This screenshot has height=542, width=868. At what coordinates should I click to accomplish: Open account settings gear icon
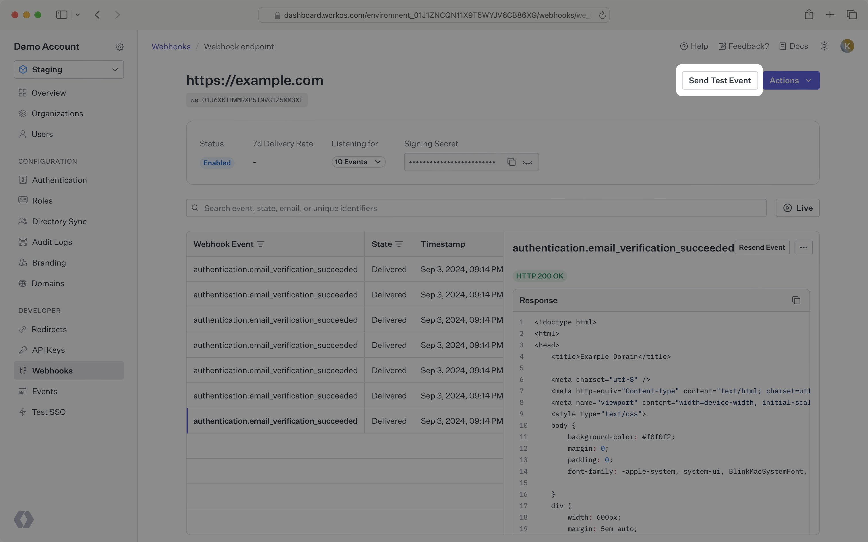(120, 47)
